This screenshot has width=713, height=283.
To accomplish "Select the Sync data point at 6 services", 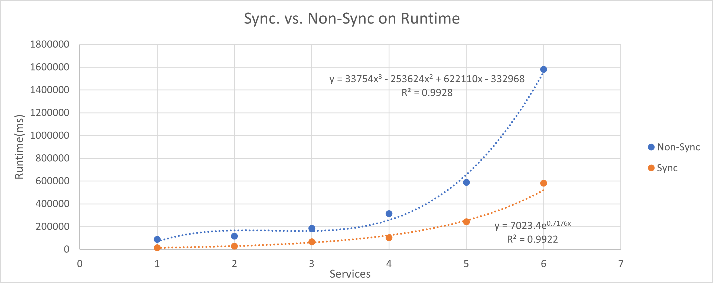I will [543, 183].
